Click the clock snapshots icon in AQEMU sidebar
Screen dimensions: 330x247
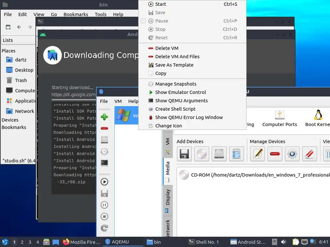click(104, 151)
